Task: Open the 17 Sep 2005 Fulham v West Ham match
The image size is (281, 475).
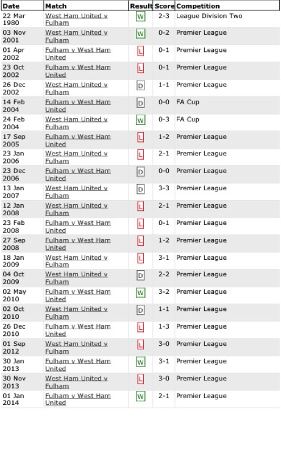Action: [x=78, y=140]
